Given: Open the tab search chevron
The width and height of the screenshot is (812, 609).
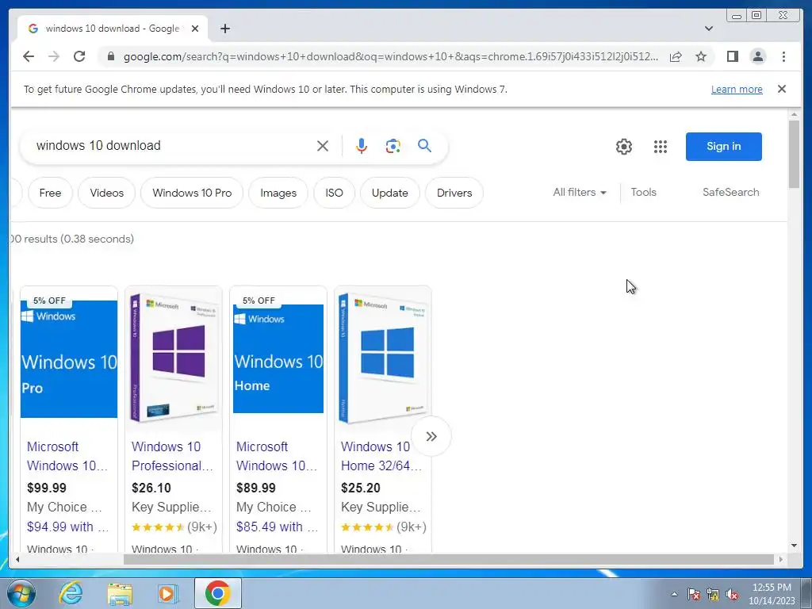Looking at the screenshot, I should click(708, 29).
